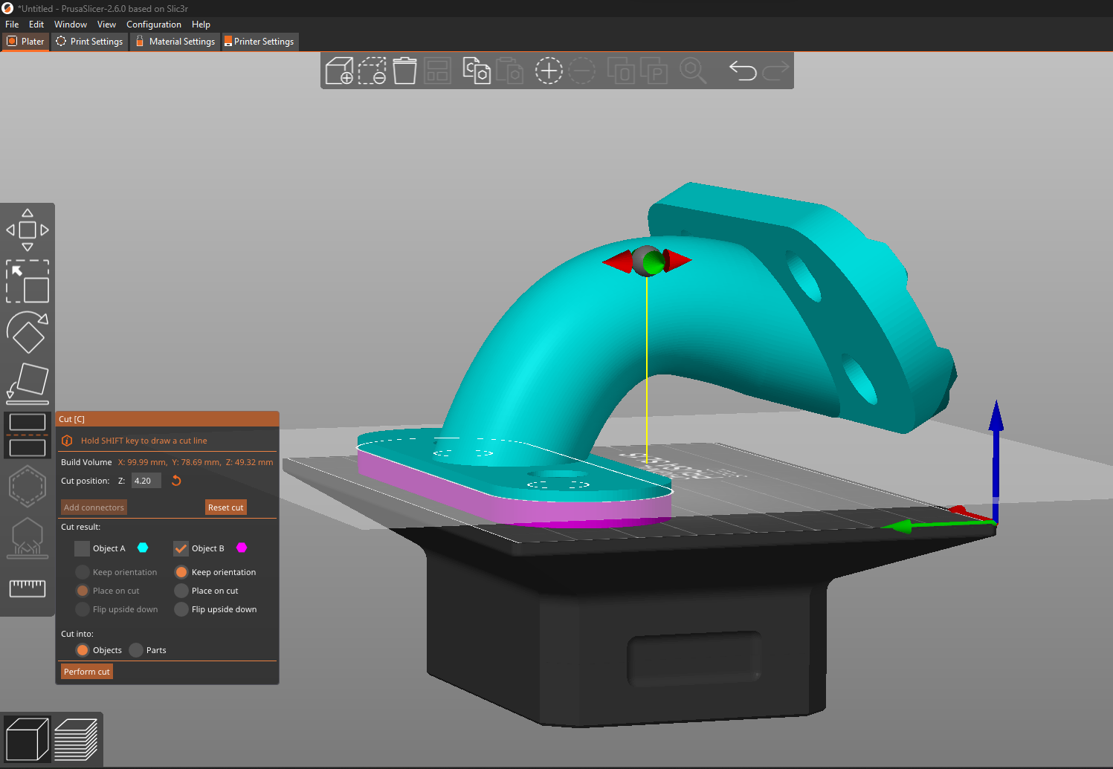Select the Move tool in left toolbar
1113x769 pixels.
tap(28, 230)
